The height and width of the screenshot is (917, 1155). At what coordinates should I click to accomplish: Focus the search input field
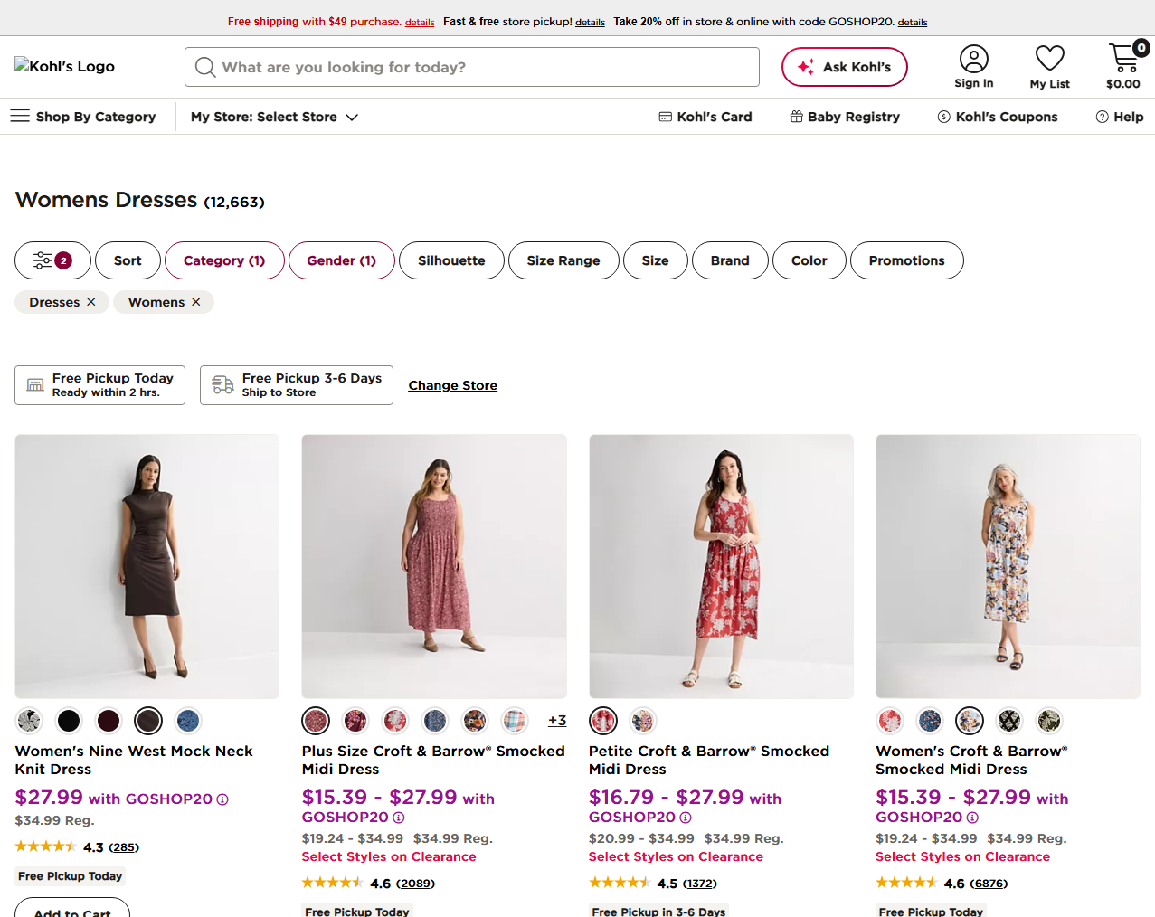tap(472, 67)
